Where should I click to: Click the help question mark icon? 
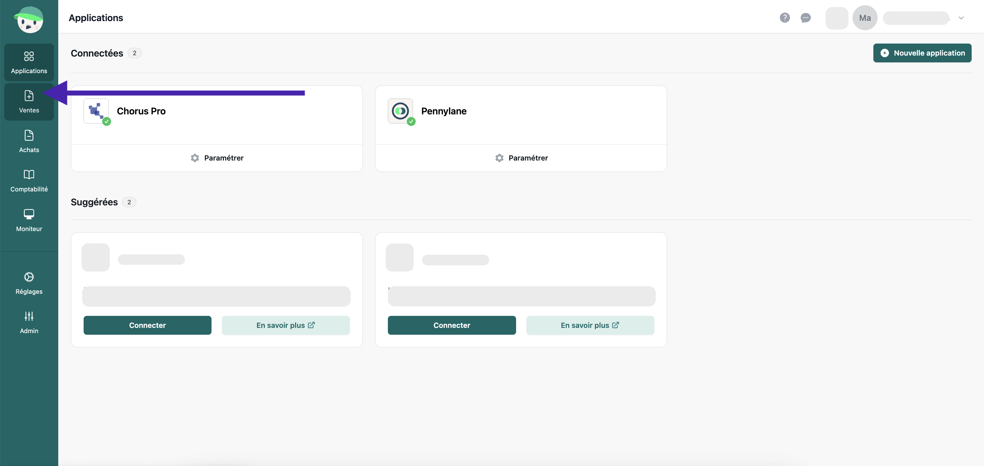coord(785,18)
